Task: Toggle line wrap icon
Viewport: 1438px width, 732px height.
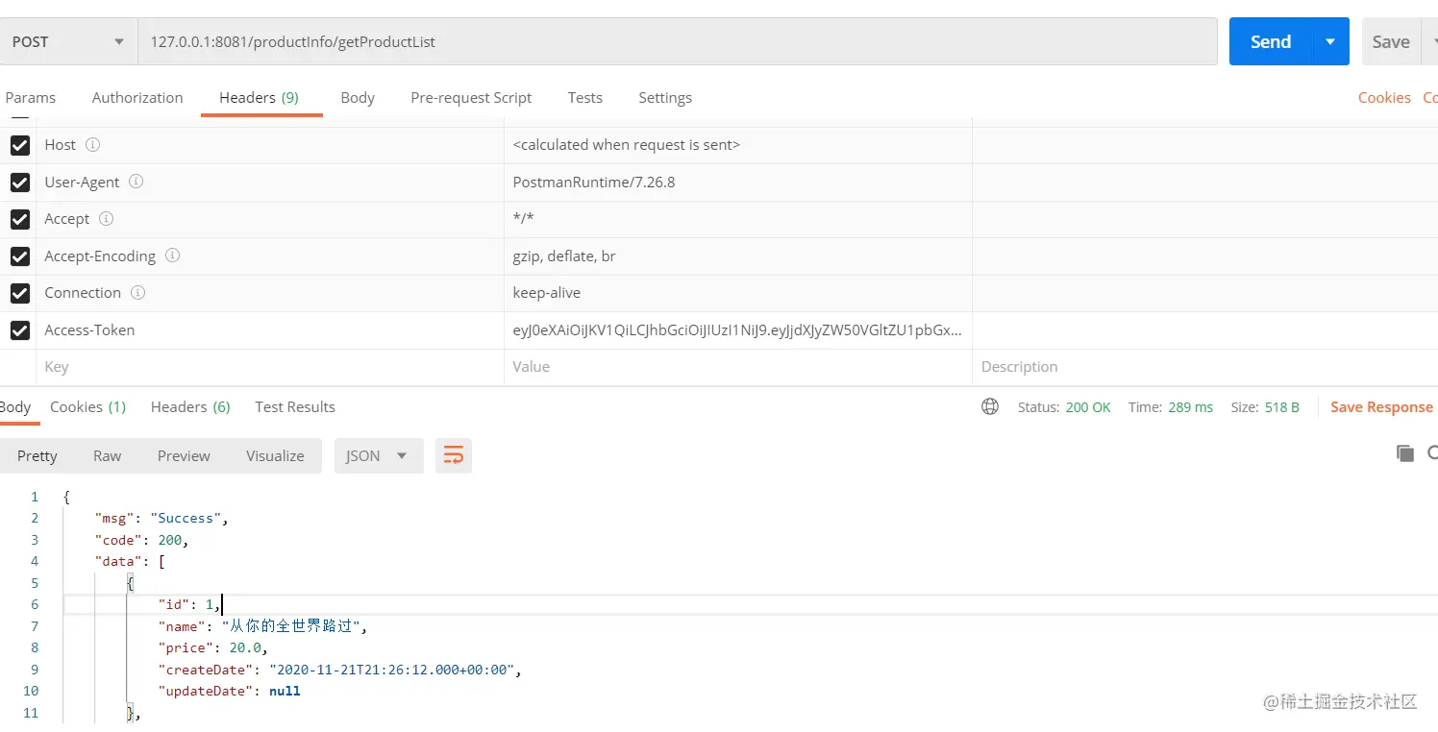Action: [454, 455]
